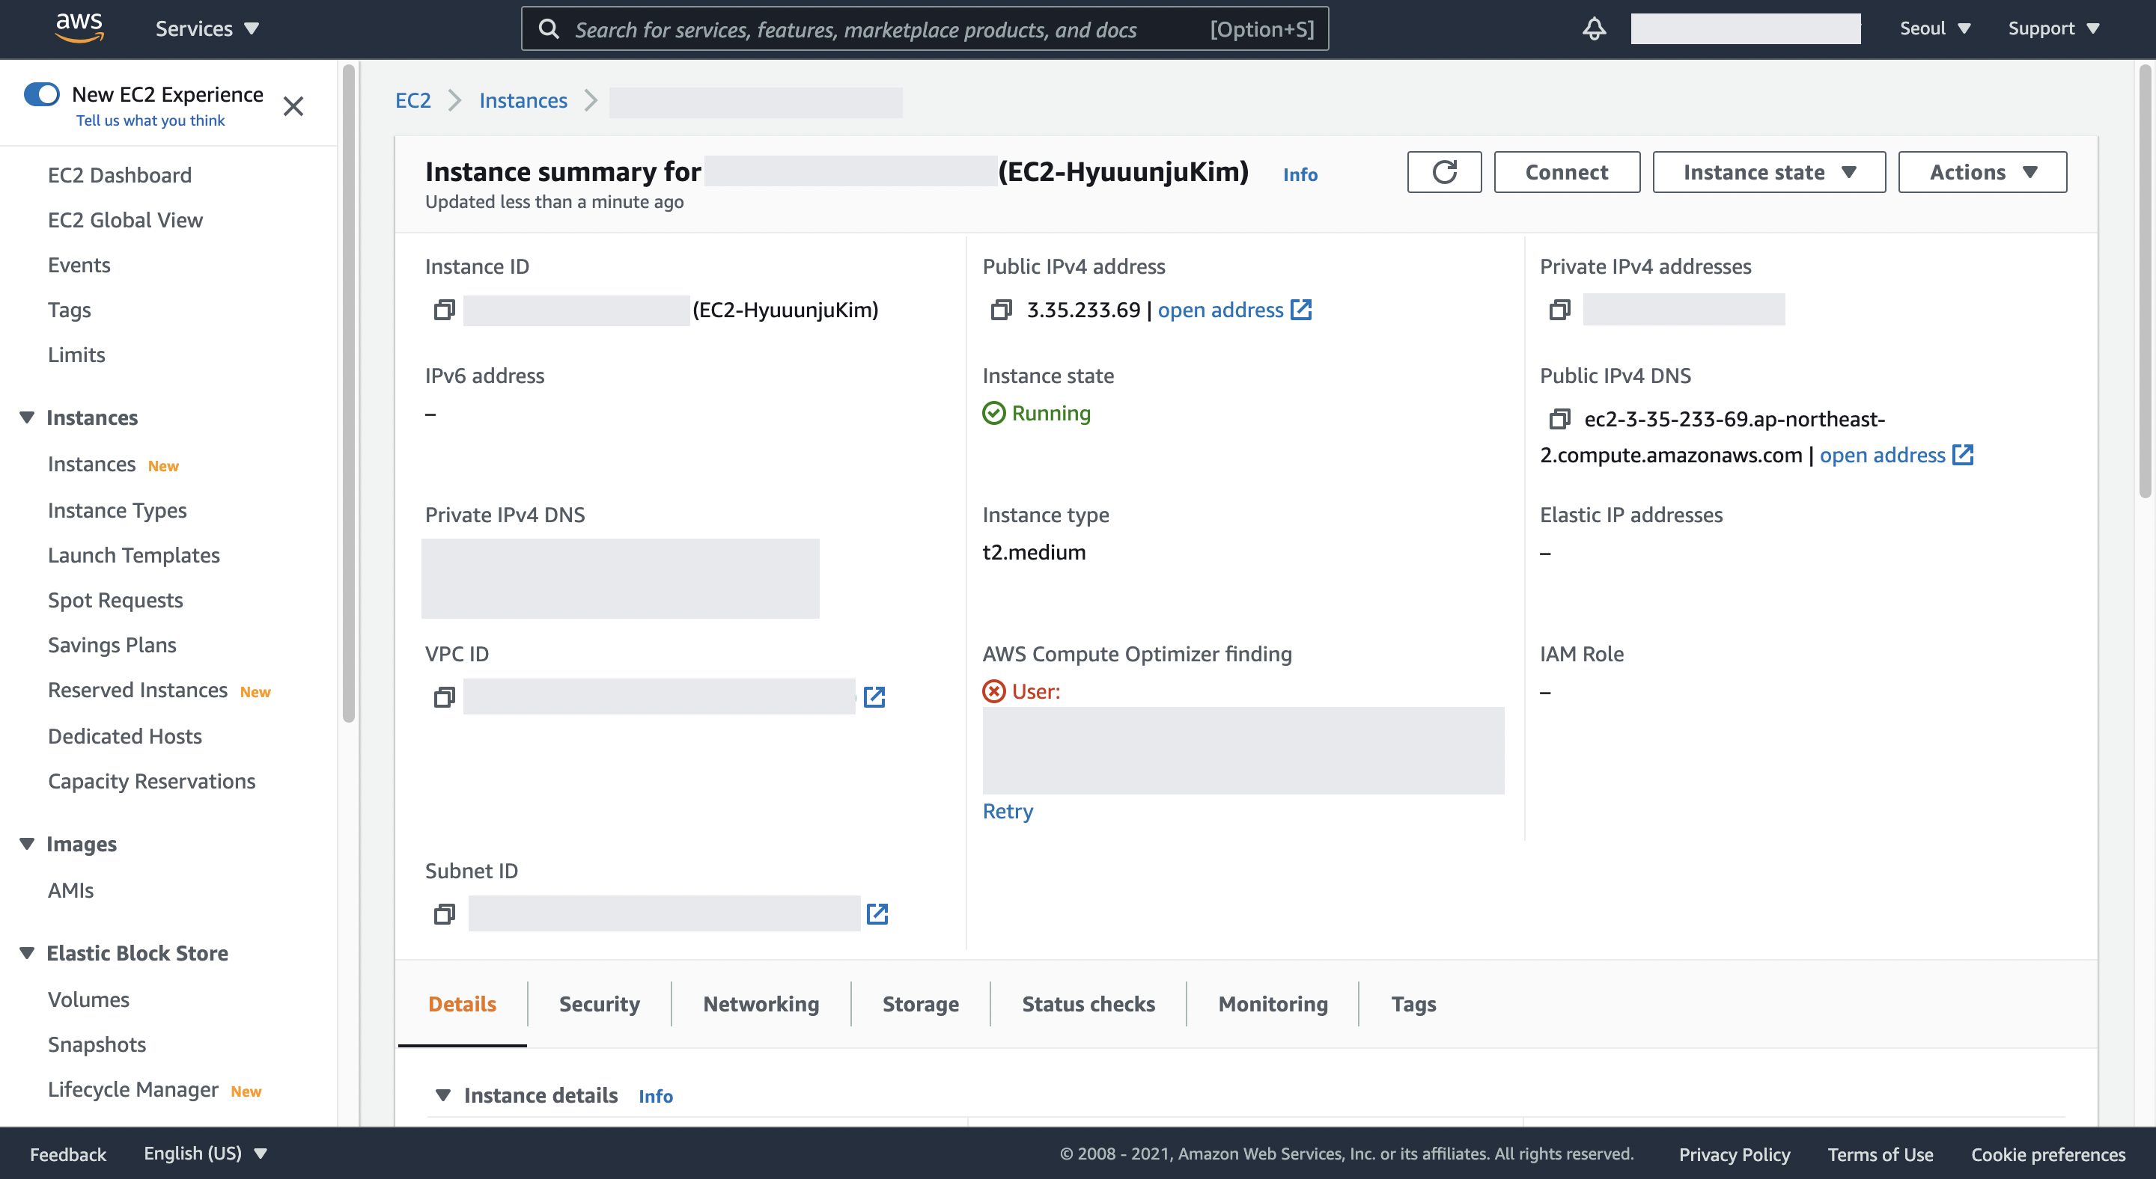
Task: Open the Actions dropdown menu
Action: click(x=1981, y=172)
